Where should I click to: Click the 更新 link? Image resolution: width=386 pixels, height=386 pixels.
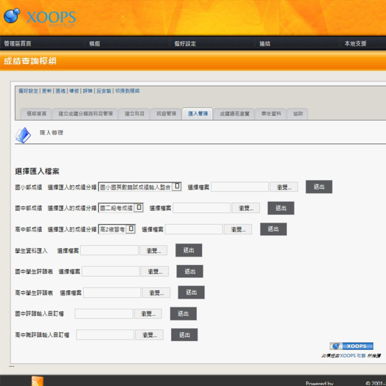click(x=47, y=91)
